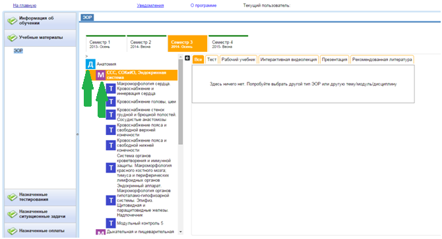Viewport: 442px width, 239px height.
Task: Click the Здесь ничего нет message
Action: click(303, 84)
